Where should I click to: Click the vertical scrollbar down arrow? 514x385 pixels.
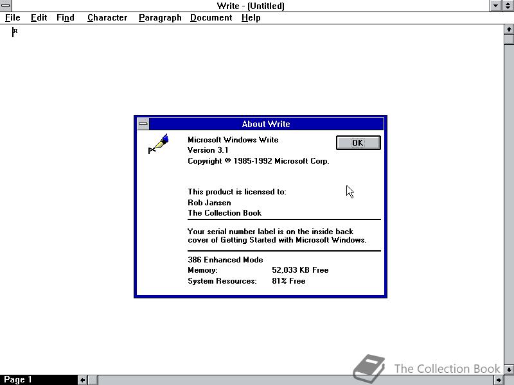[509, 370]
